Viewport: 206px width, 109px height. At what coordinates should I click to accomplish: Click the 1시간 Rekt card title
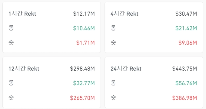pos(22,14)
